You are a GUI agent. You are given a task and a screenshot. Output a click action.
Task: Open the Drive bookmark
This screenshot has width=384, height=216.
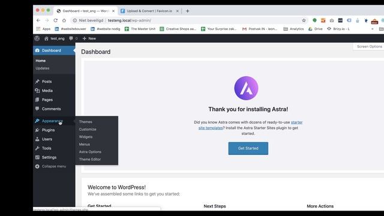pos(316,29)
